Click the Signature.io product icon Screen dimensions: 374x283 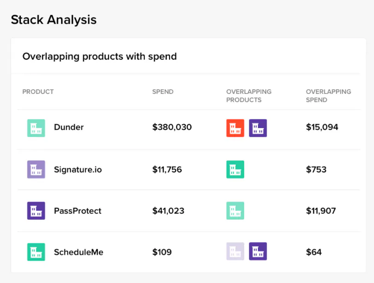click(x=36, y=169)
